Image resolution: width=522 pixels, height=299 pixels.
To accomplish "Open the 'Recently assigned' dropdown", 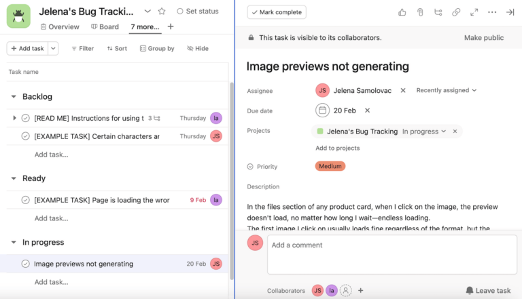I will pyautogui.click(x=446, y=90).
